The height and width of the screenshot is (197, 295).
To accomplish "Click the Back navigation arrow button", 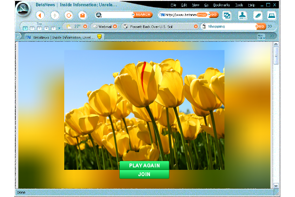I will coord(40,15).
